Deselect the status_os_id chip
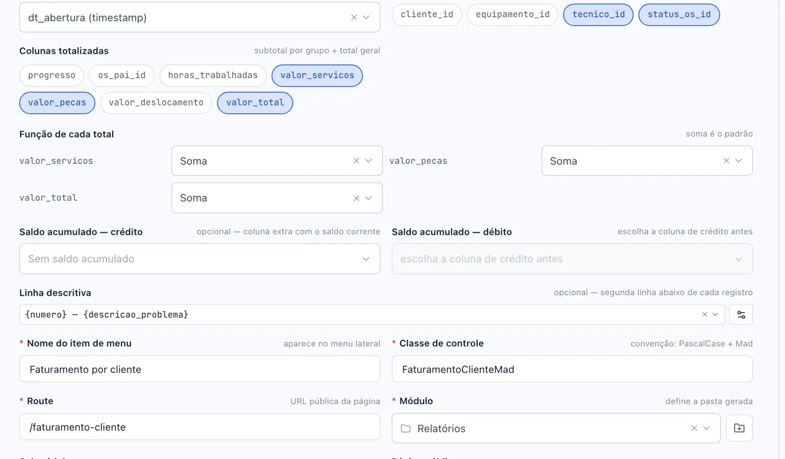The image size is (785, 459). coord(679,15)
